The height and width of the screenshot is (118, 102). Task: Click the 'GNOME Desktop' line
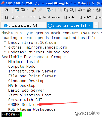pyautogui.click(x=23, y=105)
